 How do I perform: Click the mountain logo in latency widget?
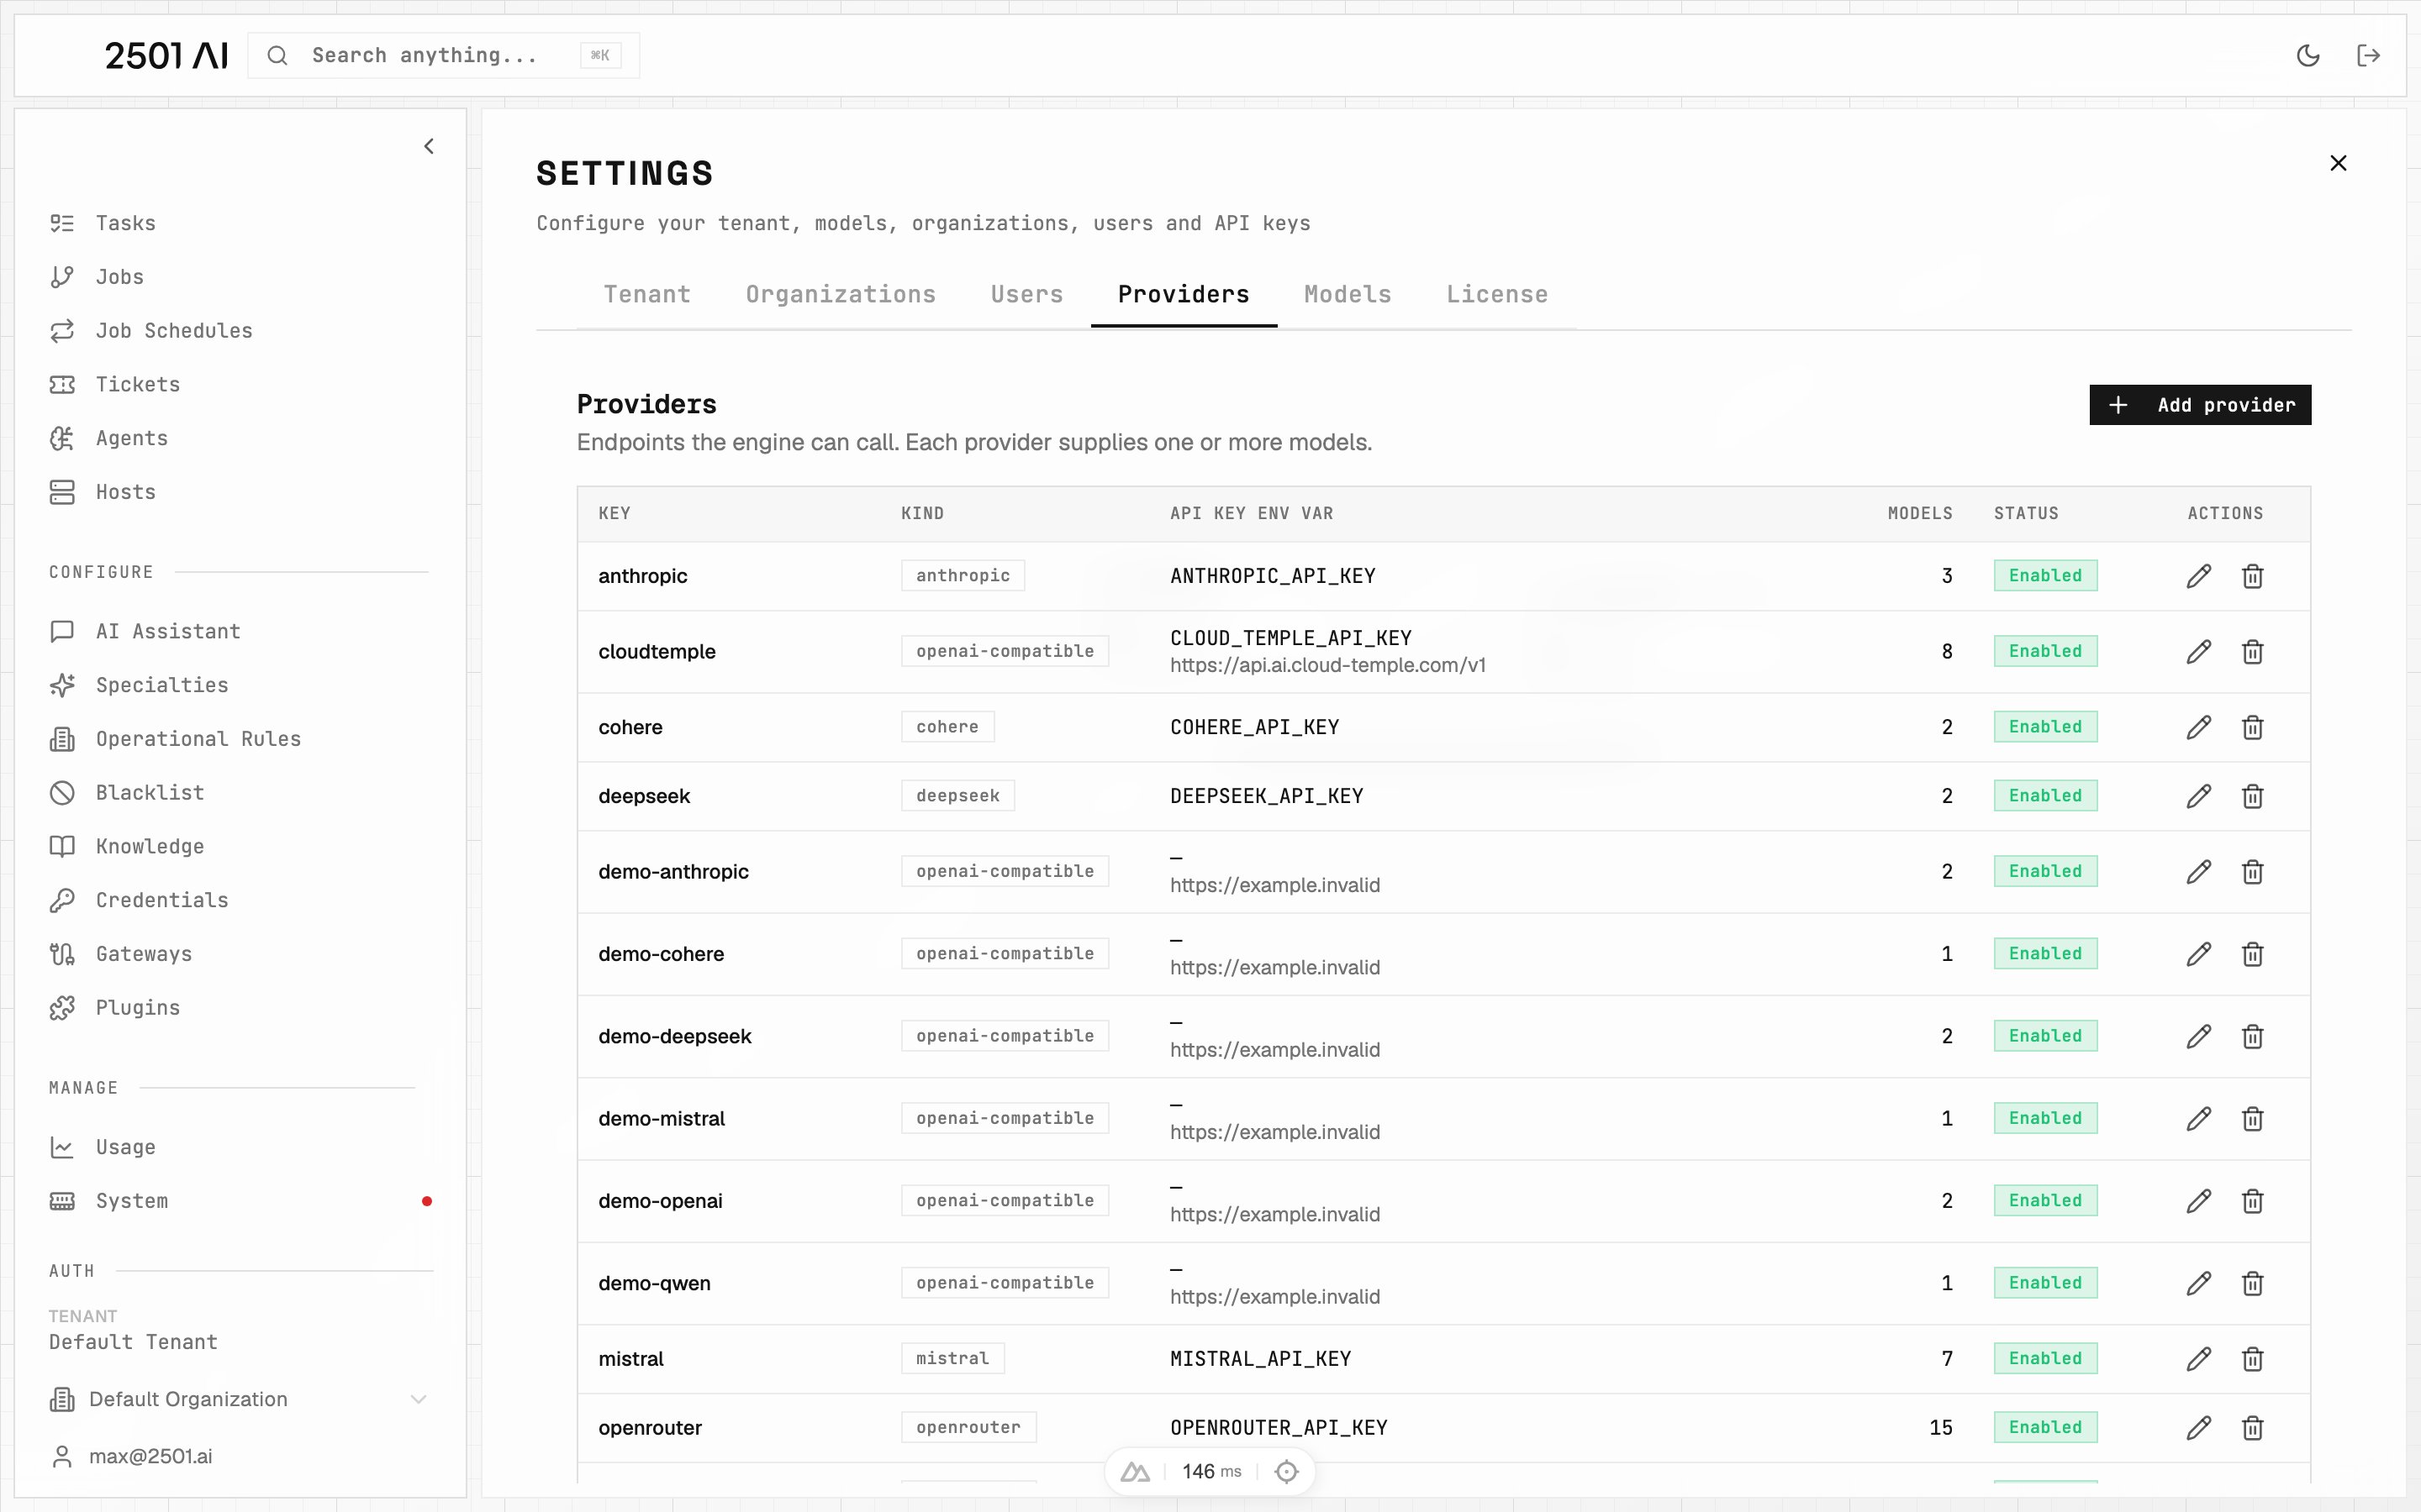click(x=1135, y=1471)
